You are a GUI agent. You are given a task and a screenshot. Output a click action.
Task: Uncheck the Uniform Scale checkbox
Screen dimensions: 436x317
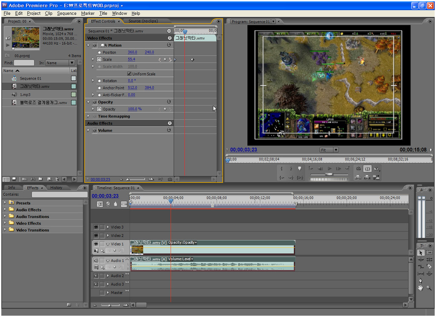click(129, 74)
